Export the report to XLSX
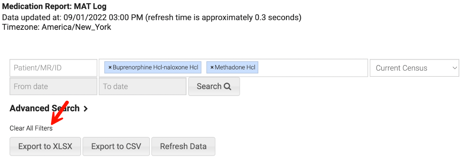The width and height of the screenshot is (475, 160). [45, 146]
